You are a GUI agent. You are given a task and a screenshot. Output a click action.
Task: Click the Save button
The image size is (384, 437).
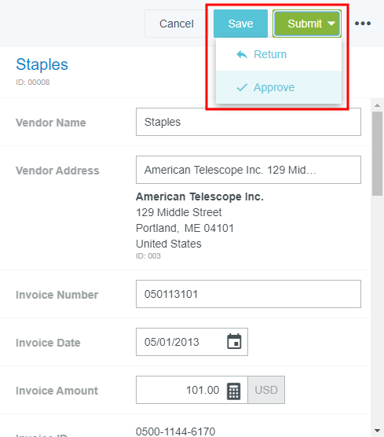[x=240, y=24]
